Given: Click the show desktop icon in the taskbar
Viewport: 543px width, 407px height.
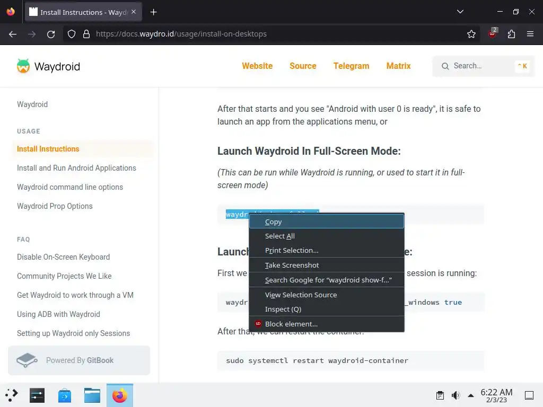Looking at the screenshot, I should click(529, 395).
